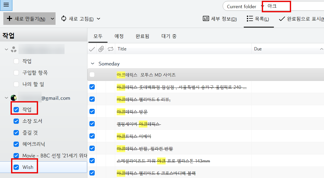Sort by the Title column header

(183, 49)
